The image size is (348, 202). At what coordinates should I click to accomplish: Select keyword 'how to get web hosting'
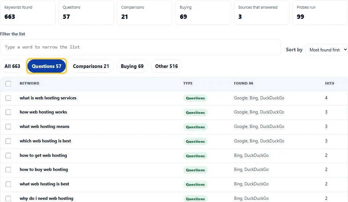click(43, 155)
